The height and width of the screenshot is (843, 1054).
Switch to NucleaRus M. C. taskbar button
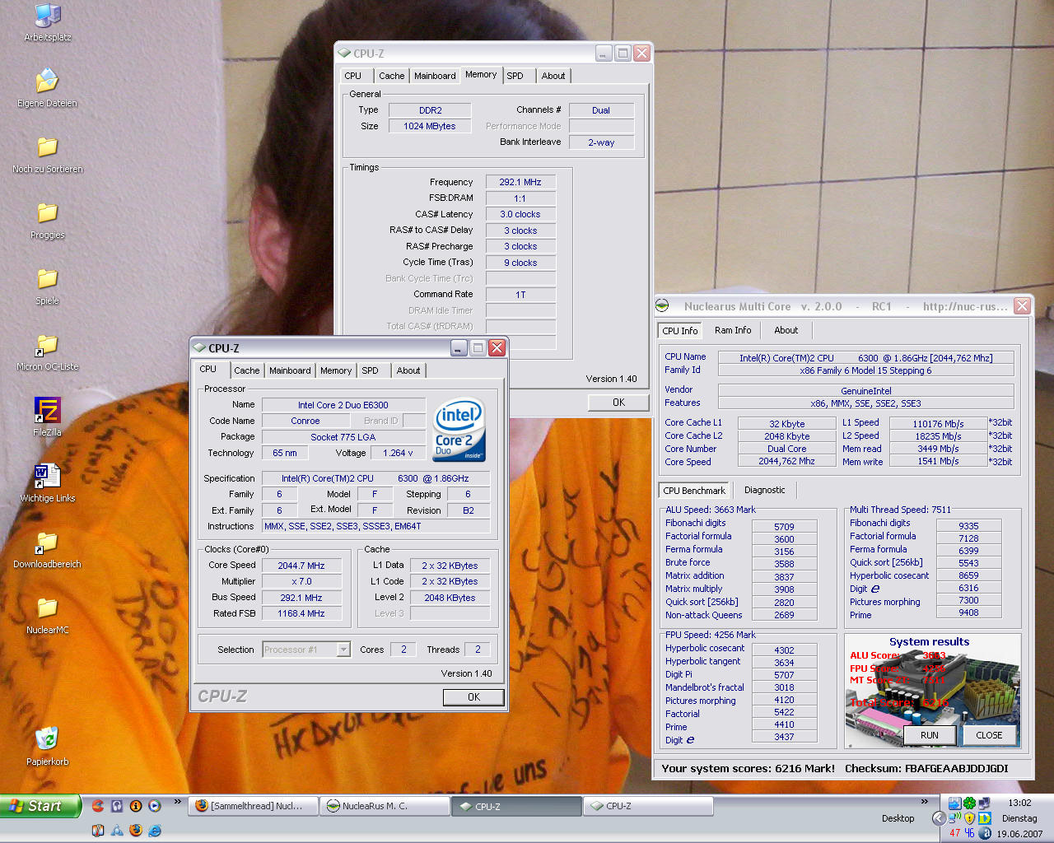(385, 806)
